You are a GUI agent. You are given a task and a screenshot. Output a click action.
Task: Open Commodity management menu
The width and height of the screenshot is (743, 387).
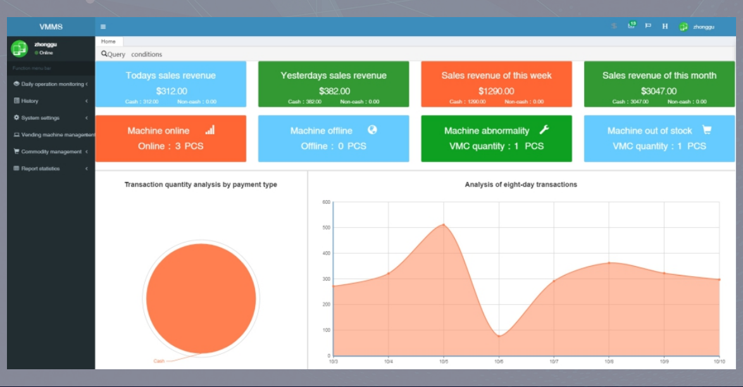pyautogui.click(x=51, y=152)
